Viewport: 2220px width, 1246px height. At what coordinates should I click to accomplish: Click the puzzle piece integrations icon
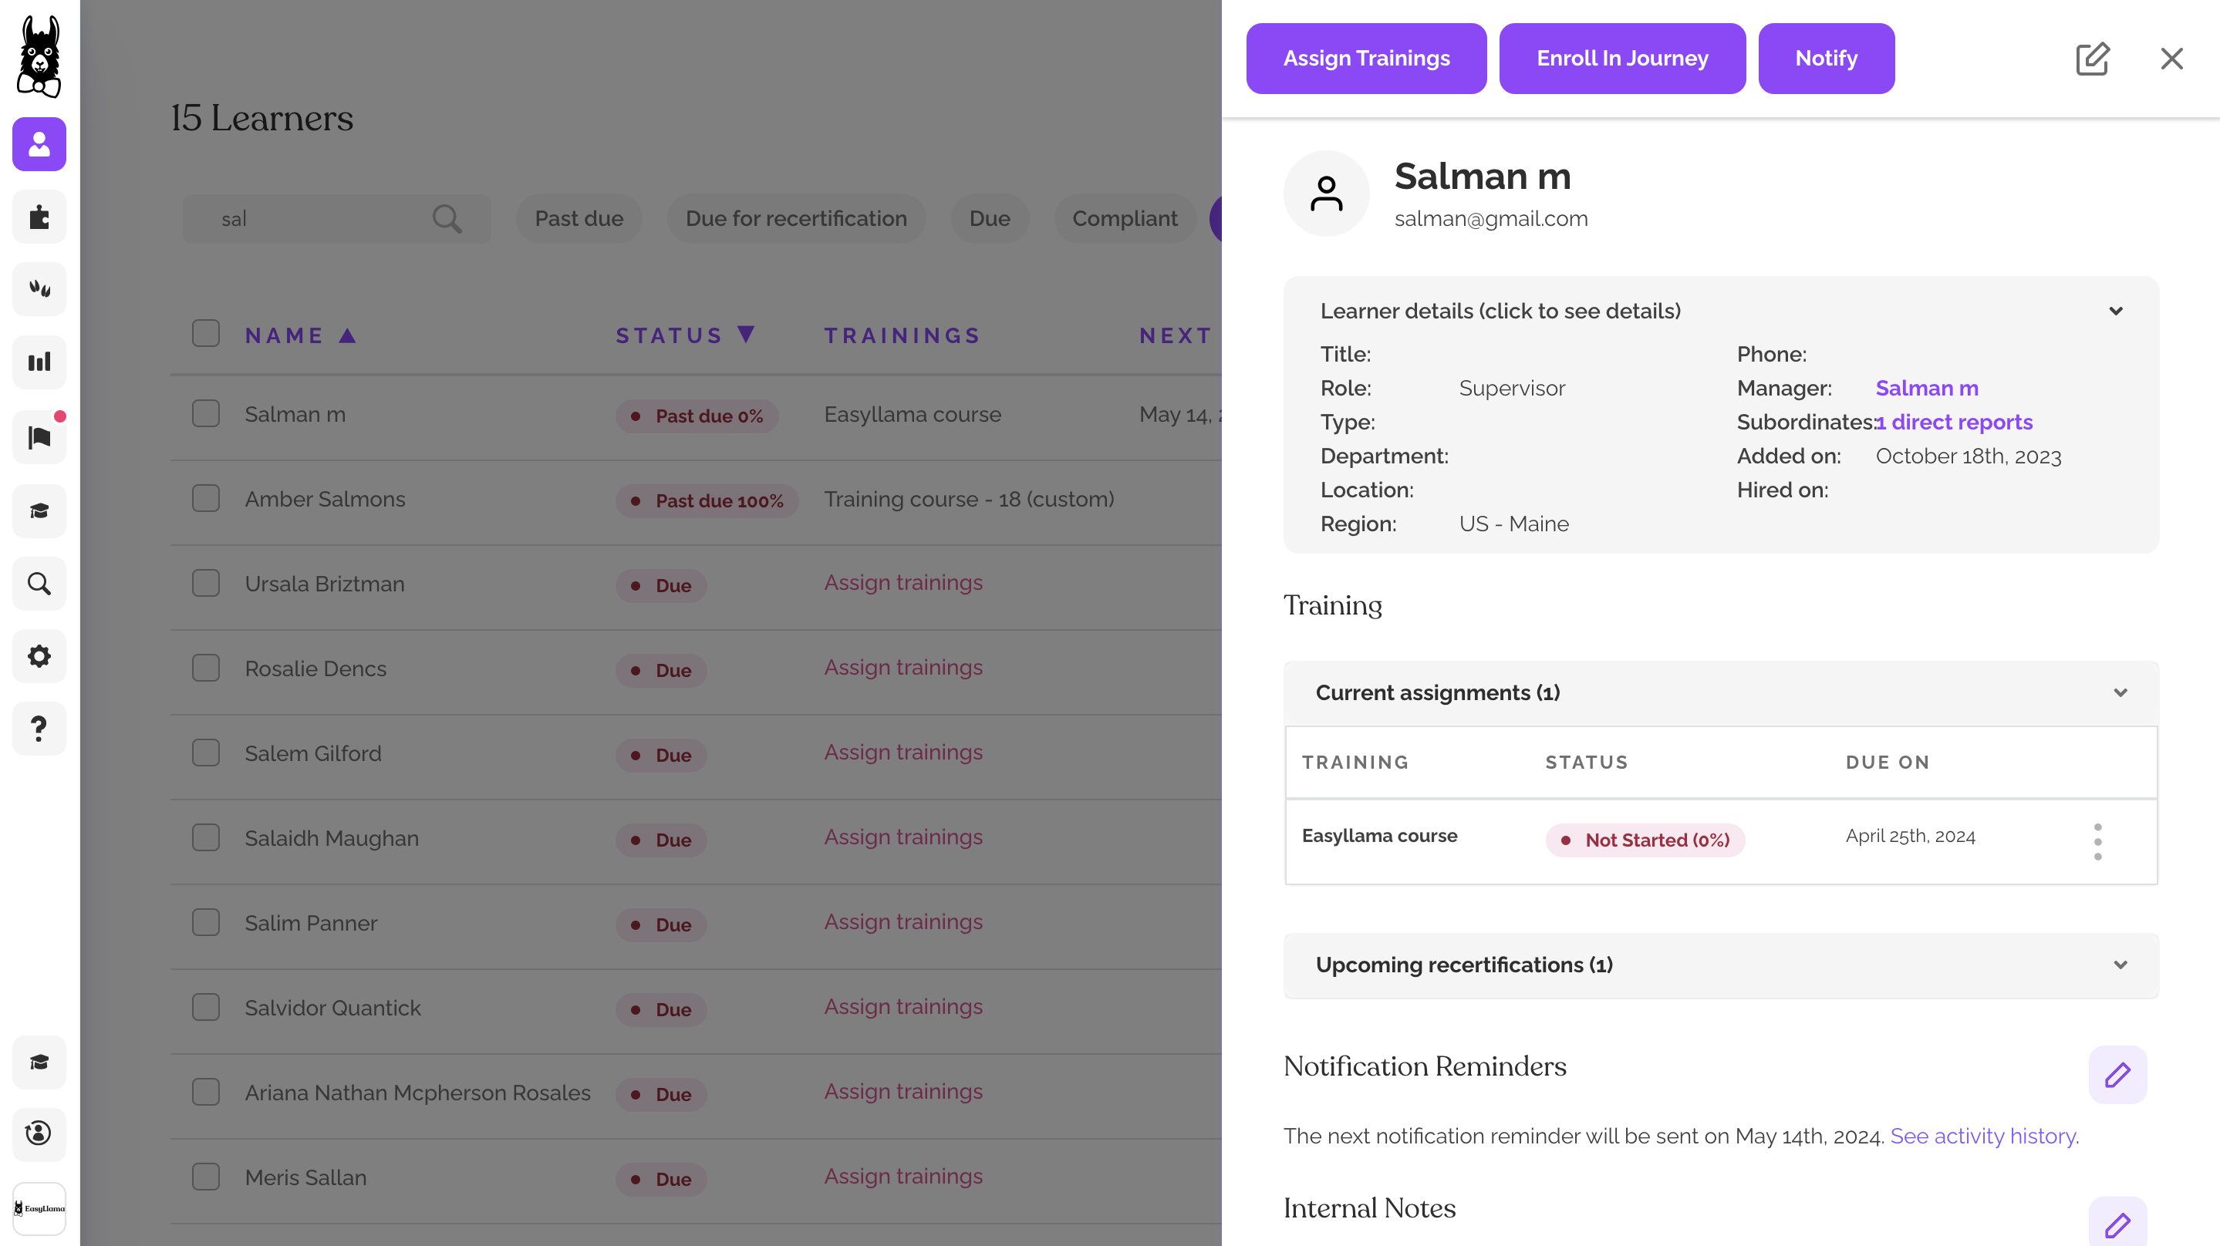pyautogui.click(x=39, y=217)
